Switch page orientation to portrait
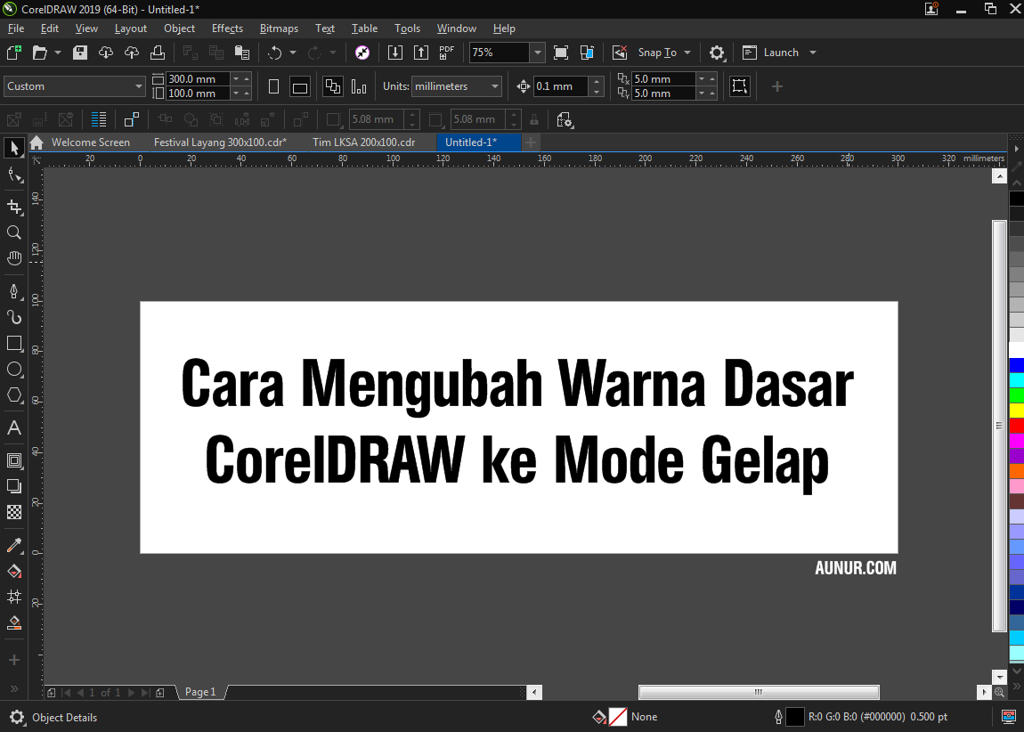The image size is (1024, 732). pos(273,86)
